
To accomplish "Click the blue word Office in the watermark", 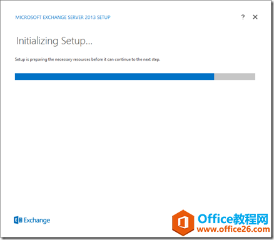I will tap(215, 219).
